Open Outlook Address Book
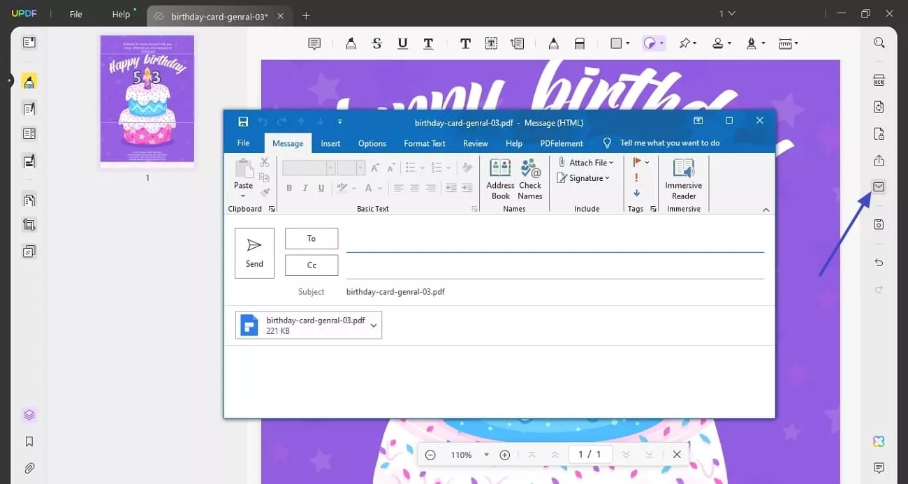Image resolution: width=908 pixels, height=484 pixels. [500, 179]
